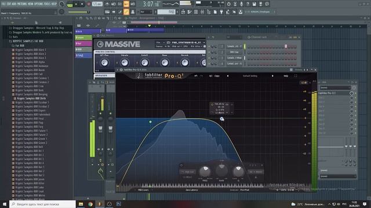Image resolution: width=371 pixels, height=208 pixels.
Task: Click the typing keyboard icon in lower toolbar row
Action: [x=107, y=12]
